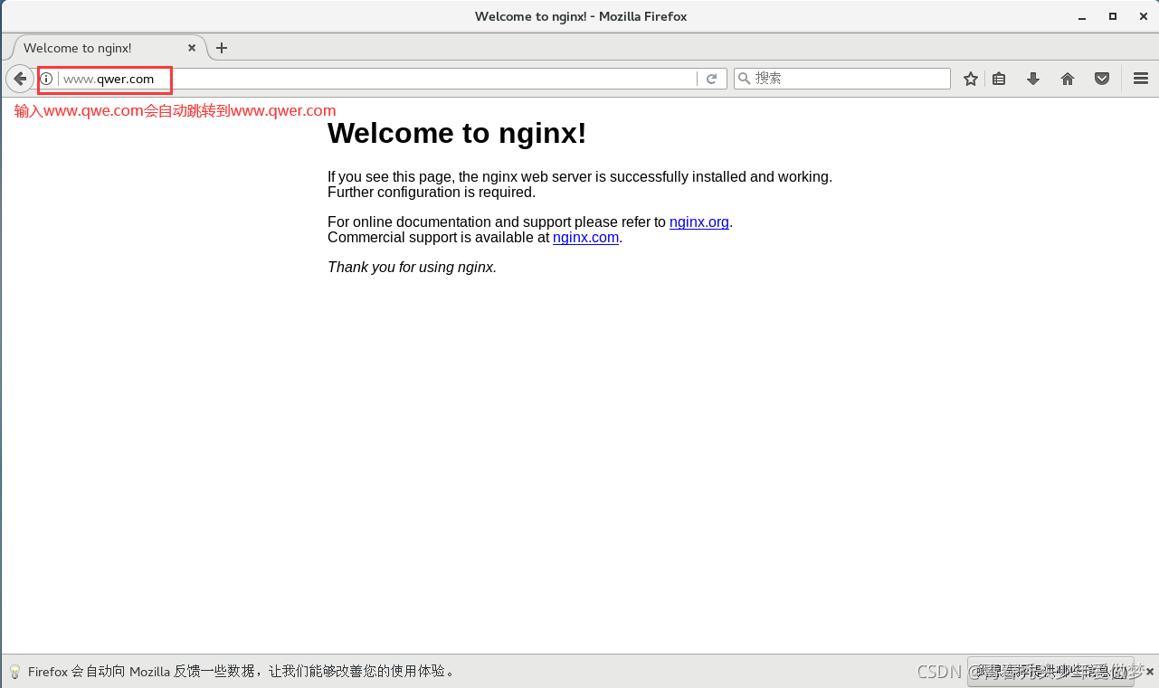Click the Firefox data feedback message text

coord(242,672)
